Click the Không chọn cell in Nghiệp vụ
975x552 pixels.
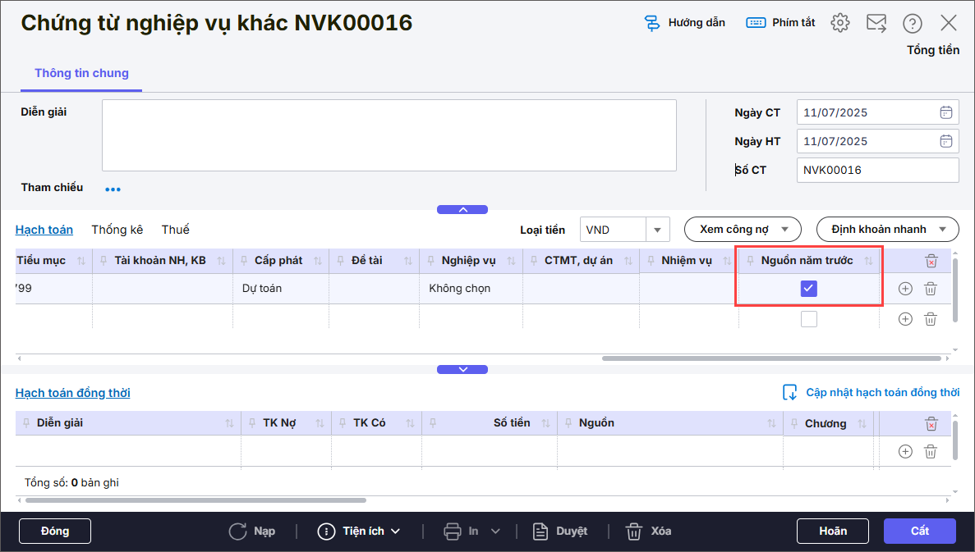(x=471, y=289)
